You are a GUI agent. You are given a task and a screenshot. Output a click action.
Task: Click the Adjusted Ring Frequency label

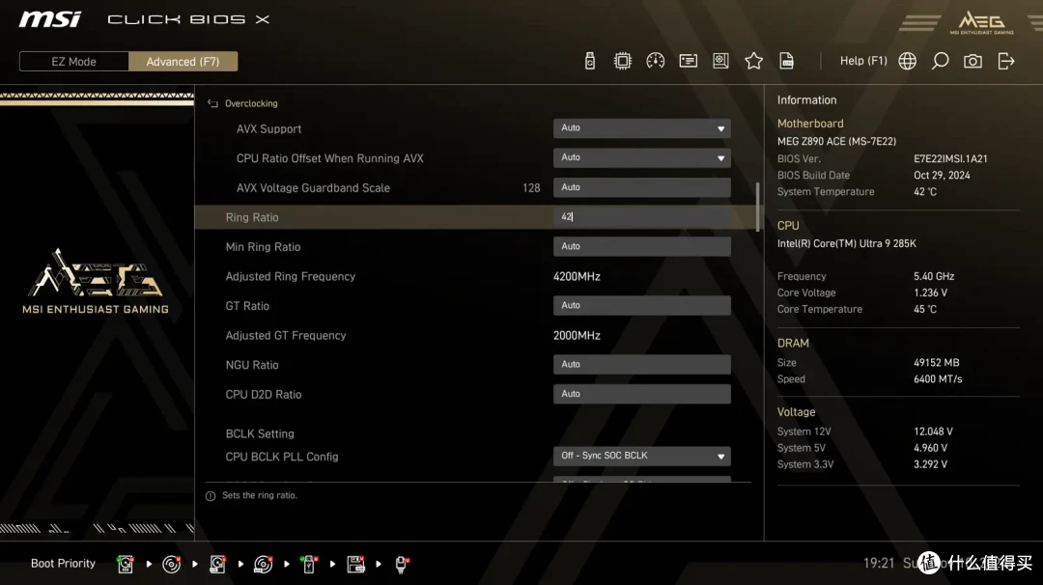tap(290, 276)
